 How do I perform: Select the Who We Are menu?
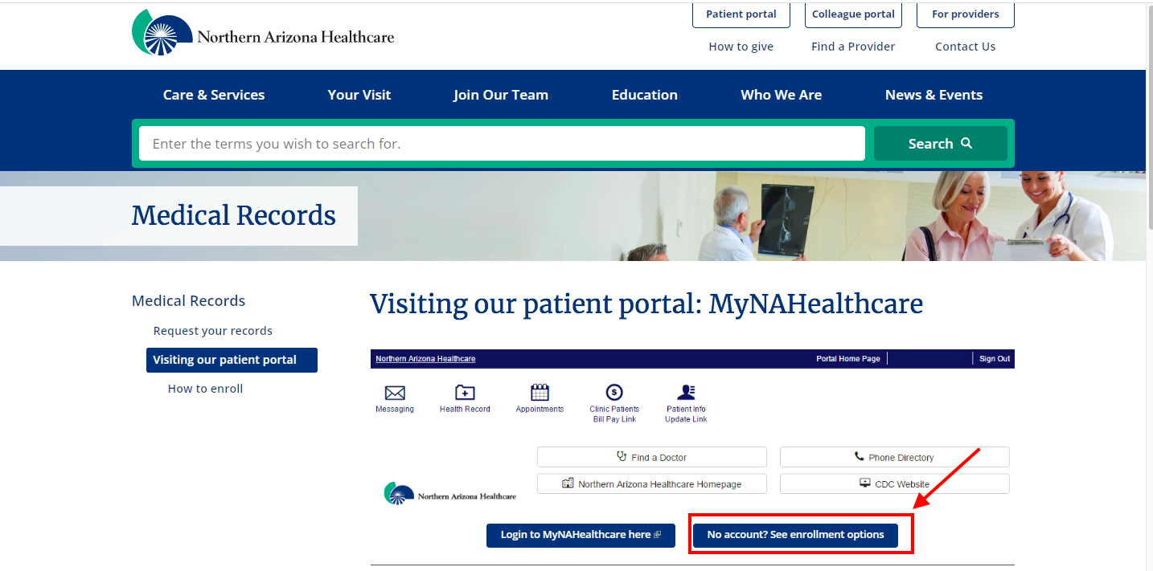[x=782, y=95]
